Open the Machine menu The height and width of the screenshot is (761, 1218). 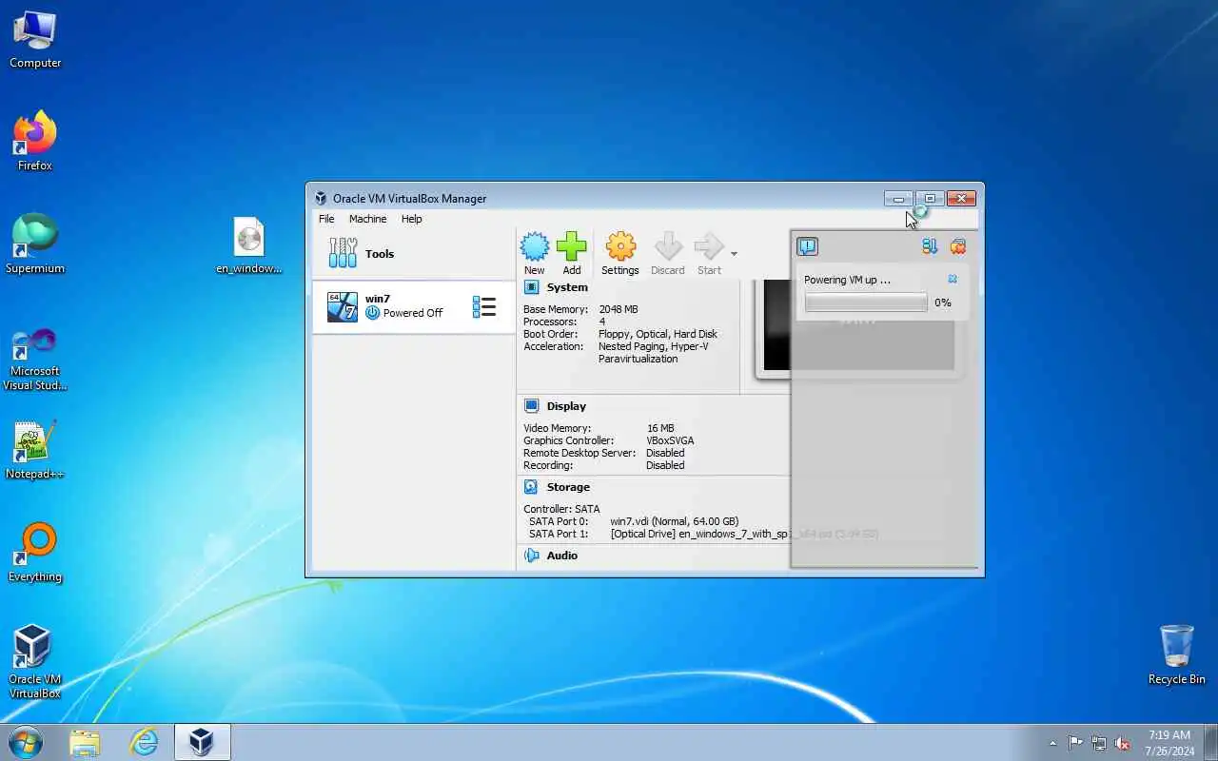(367, 219)
